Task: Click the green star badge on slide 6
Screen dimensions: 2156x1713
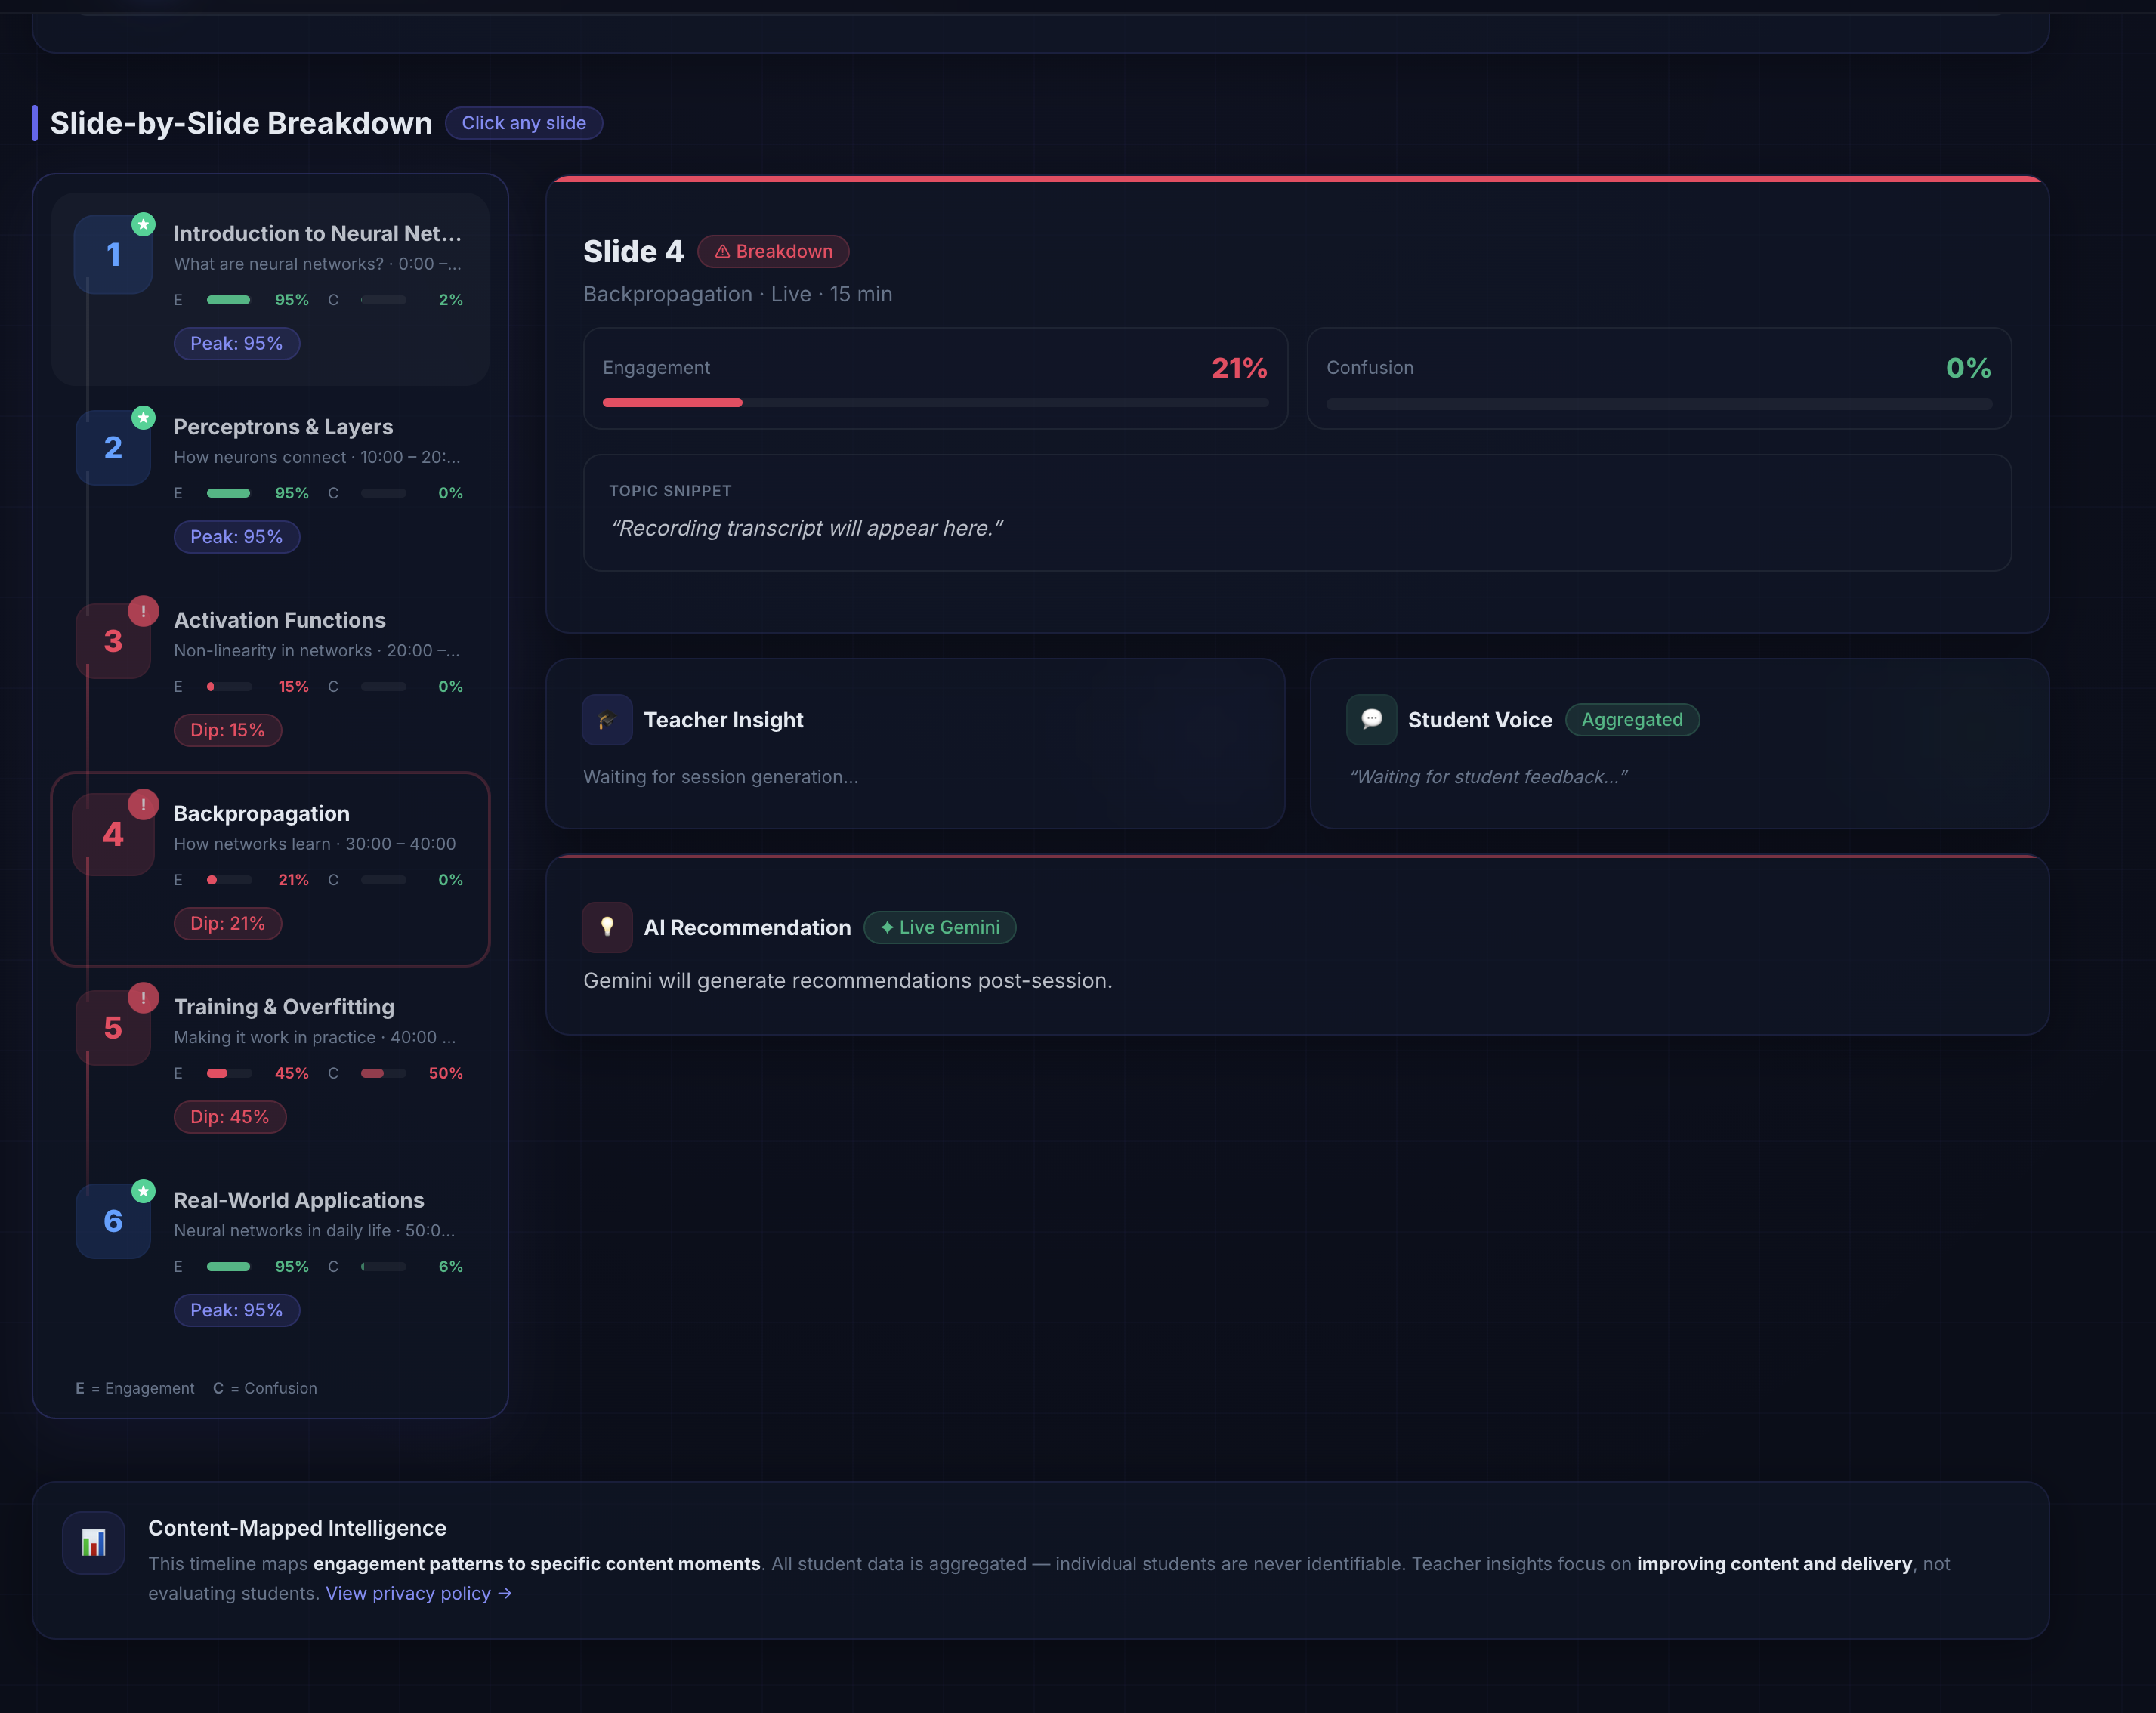Action: 143,1191
